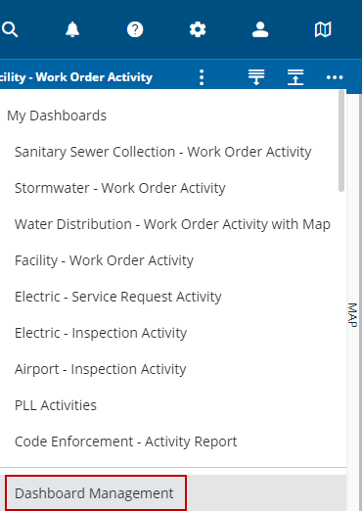Image resolution: width=362 pixels, height=511 pixels.
Task: Select Stormwater - Work Order Activity dashboard
Action: coord(120,188)
